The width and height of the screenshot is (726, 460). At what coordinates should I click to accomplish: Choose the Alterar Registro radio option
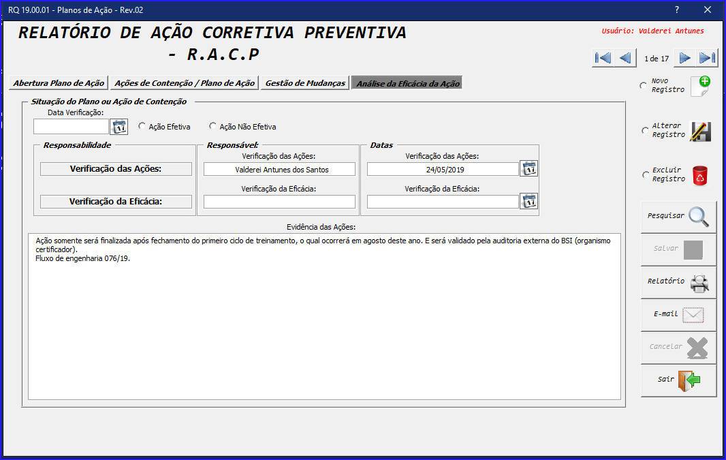(645, 131)
